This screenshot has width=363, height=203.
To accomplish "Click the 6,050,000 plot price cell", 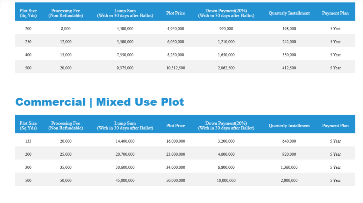I will 175,42.
